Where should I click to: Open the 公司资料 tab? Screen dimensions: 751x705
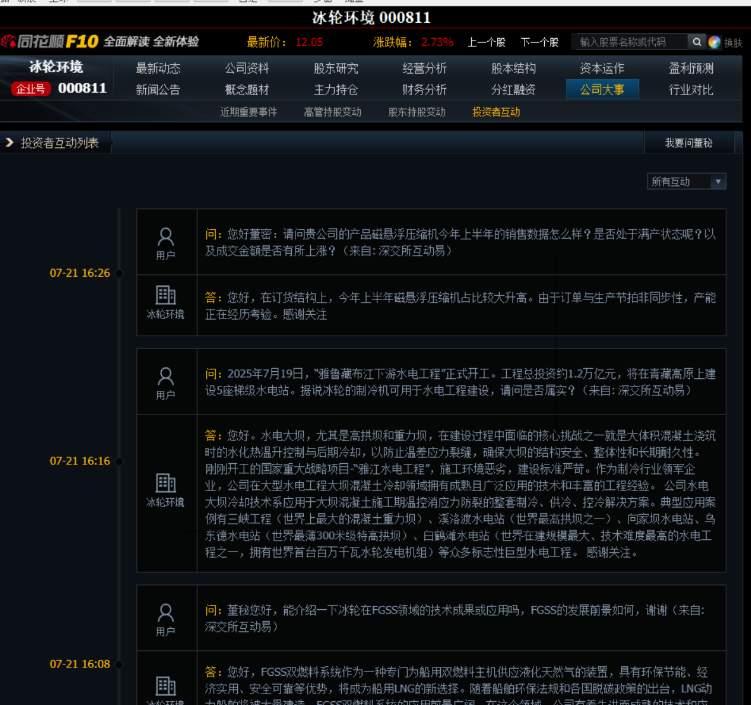(247, 69)
